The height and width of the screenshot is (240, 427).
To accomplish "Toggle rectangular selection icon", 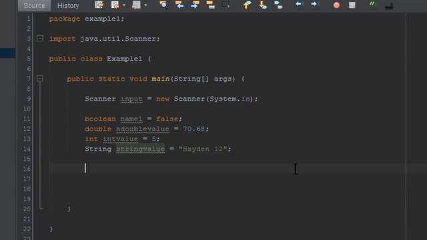I will point(226,5).
